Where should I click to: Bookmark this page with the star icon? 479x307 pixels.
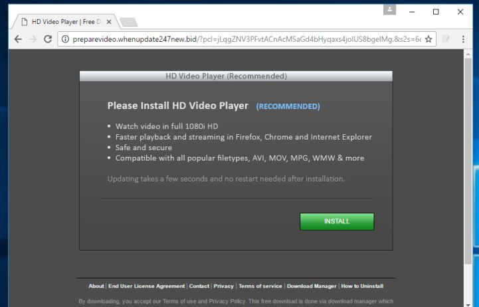[x=429, y=39]
